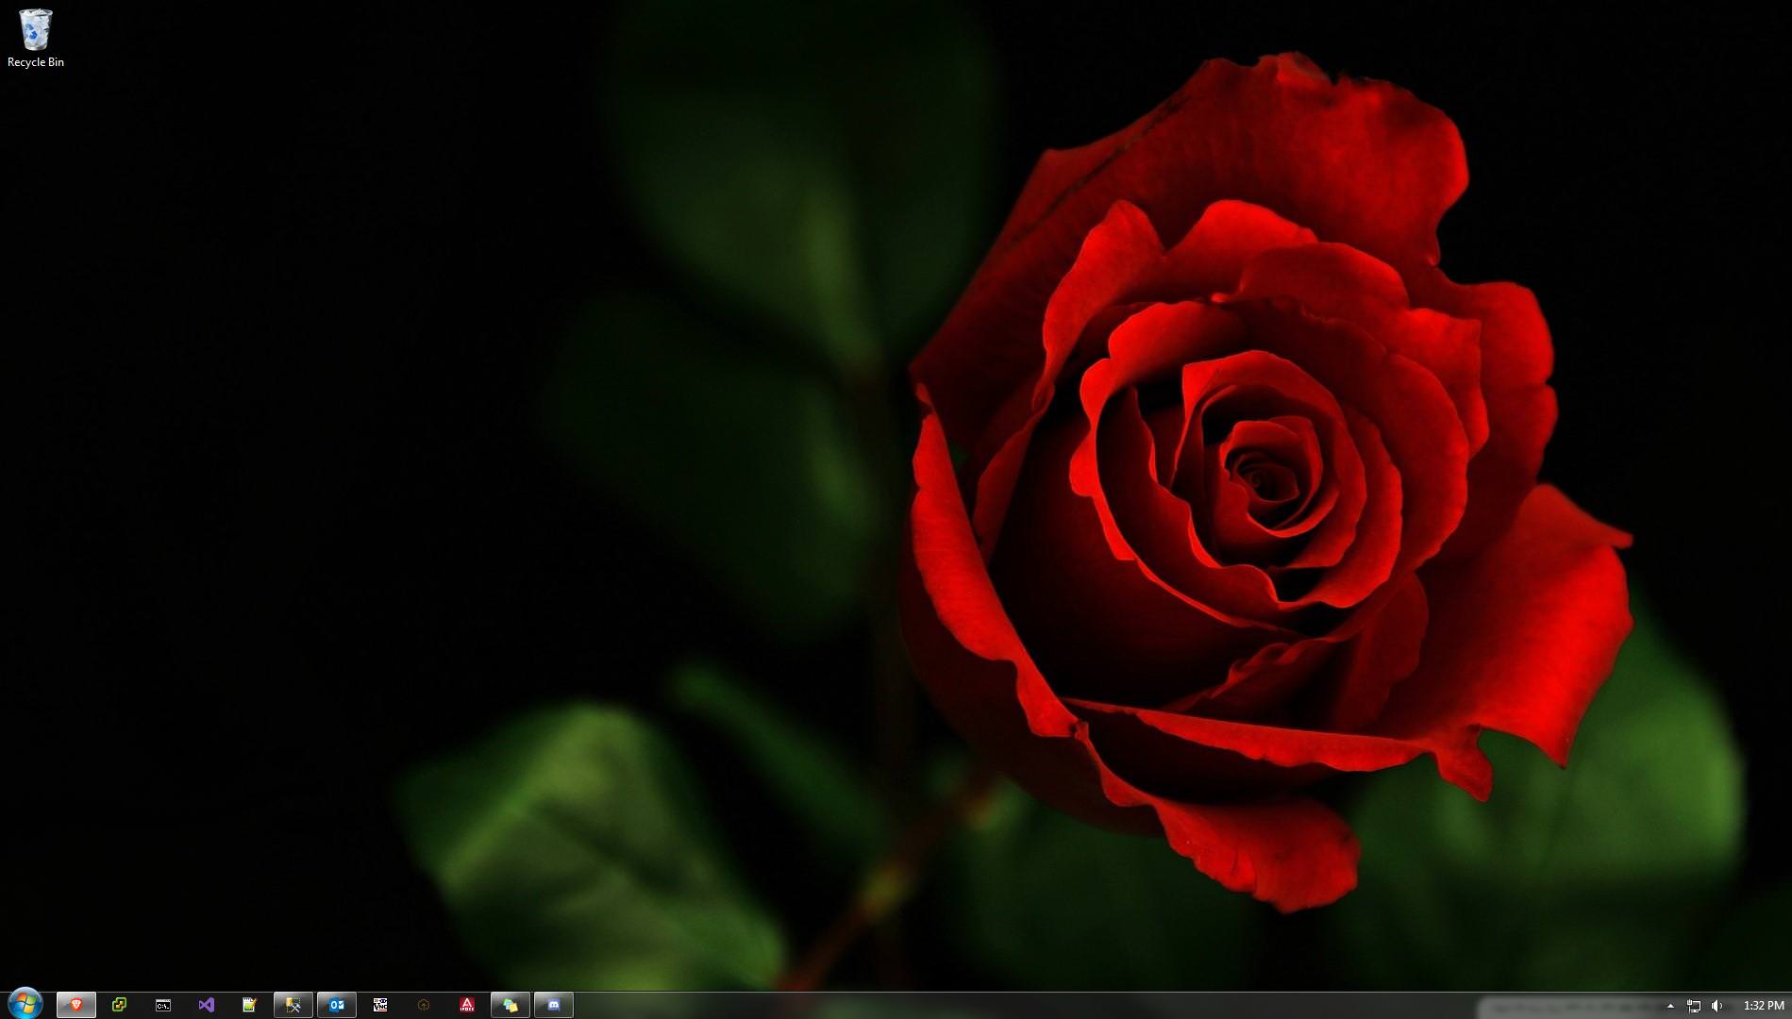Screen dimensions: 1792x1019
Task: Click the Recycle Bin label text
Action: point(36,62)
